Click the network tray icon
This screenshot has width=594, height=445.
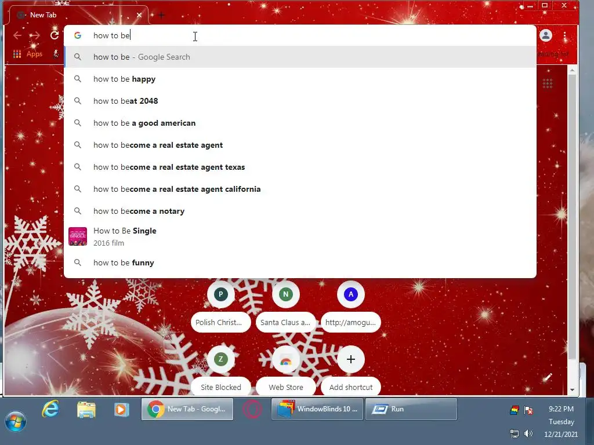515,433
